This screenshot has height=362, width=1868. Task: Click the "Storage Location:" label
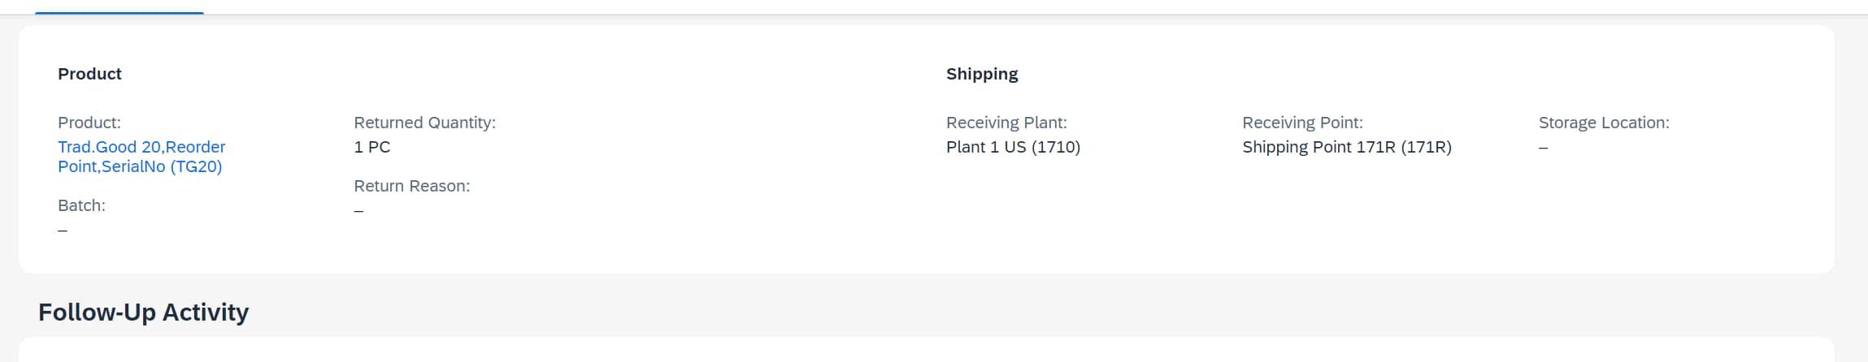tap(1603, 123)
